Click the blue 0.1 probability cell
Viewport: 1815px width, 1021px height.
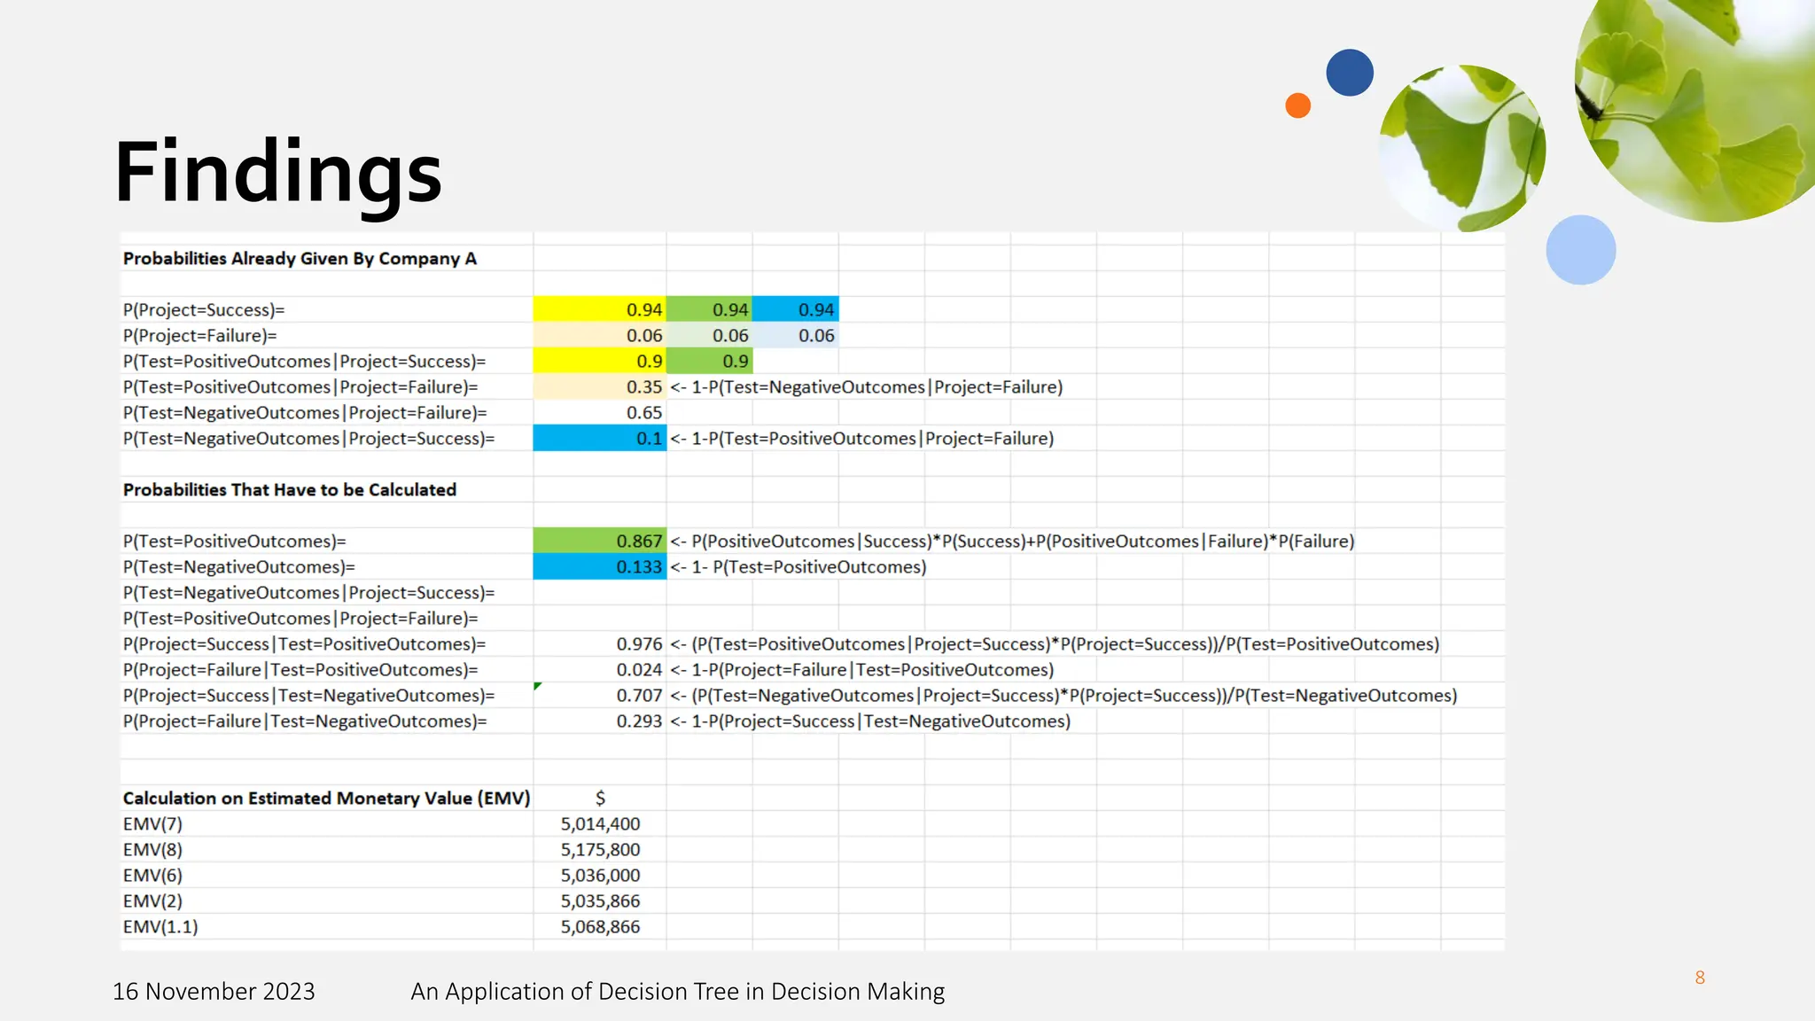tap(599, 438)
